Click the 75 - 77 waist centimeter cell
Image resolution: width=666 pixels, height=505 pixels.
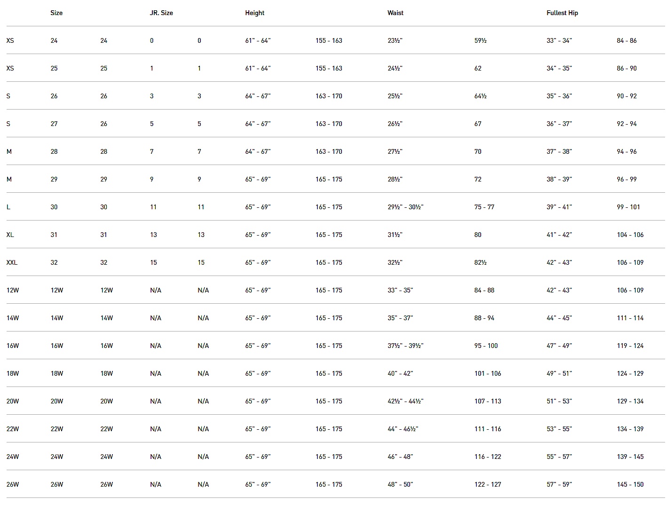(x=484, y=207)
